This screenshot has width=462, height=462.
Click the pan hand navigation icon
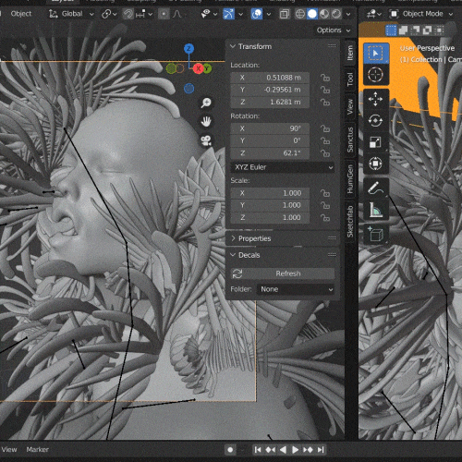click(x=206, y=122)
